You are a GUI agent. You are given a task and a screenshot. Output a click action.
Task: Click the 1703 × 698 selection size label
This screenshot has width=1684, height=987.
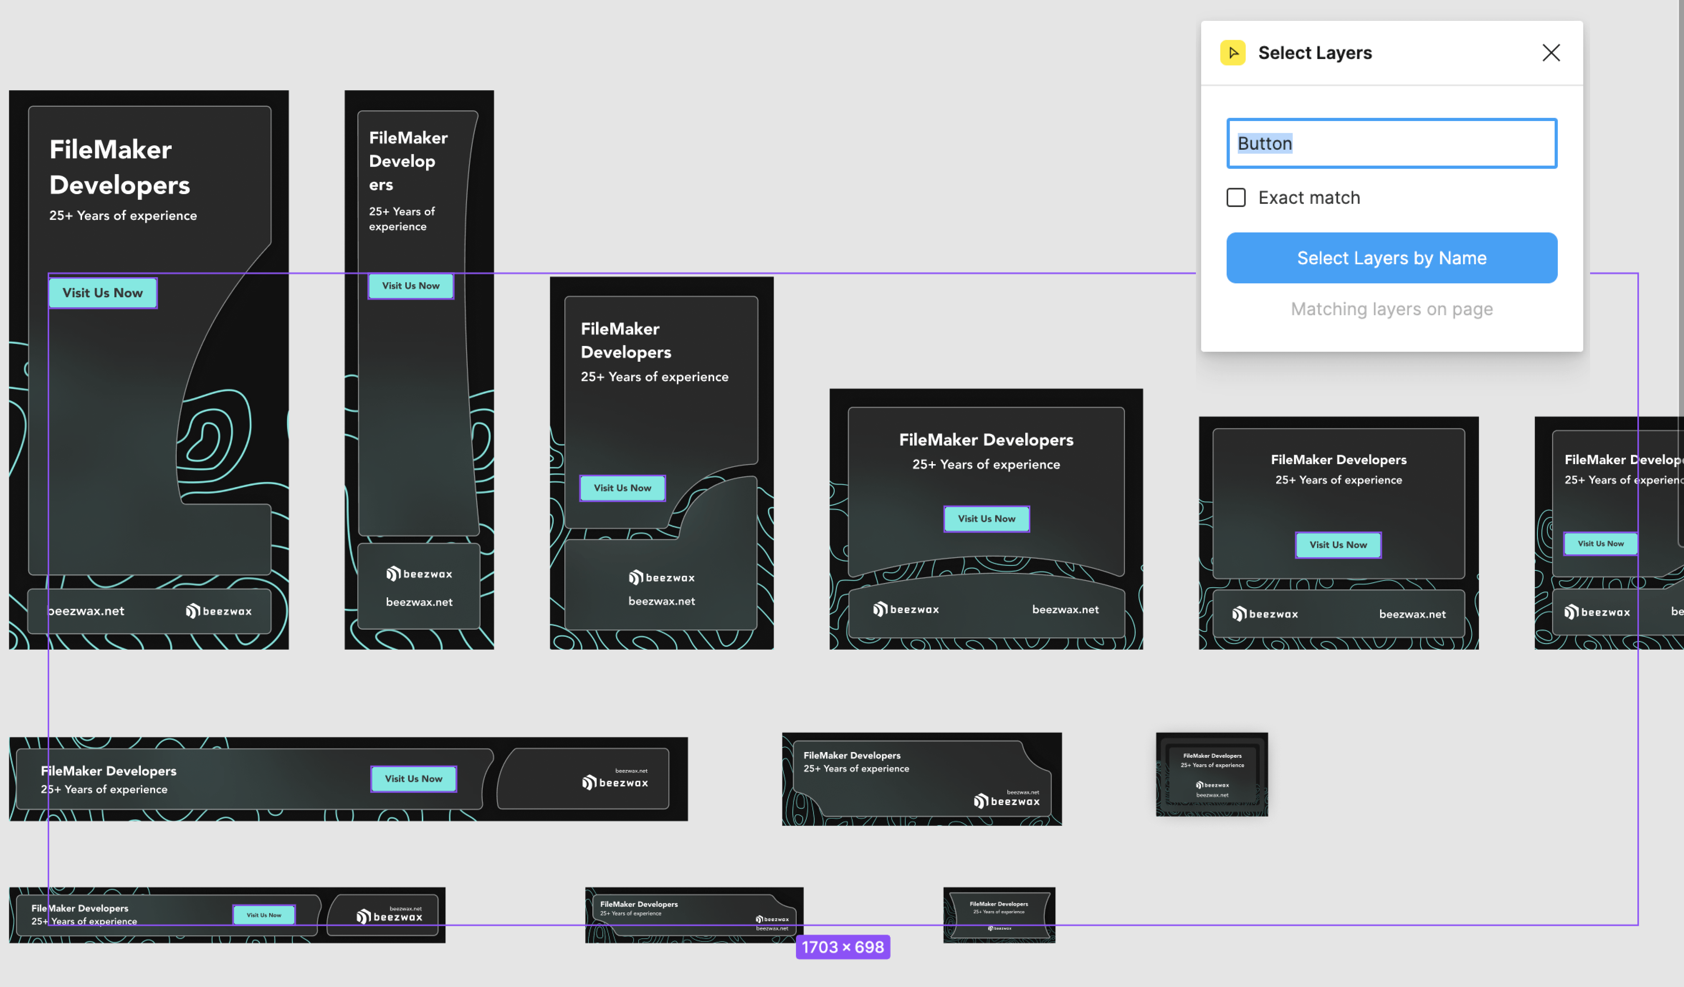coord(842,947)
